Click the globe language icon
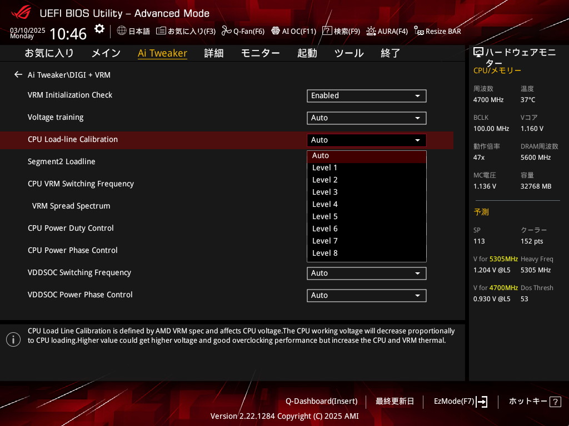This screenshot has height=426, width=569. tap(122, 31)
